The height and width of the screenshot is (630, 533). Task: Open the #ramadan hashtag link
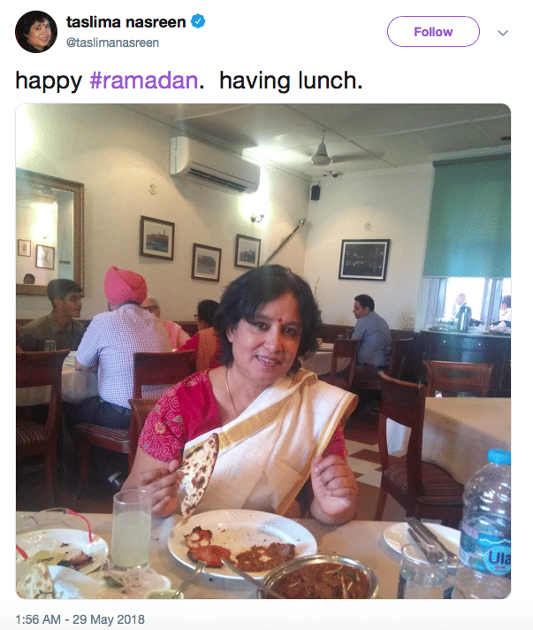click(144, 81)
